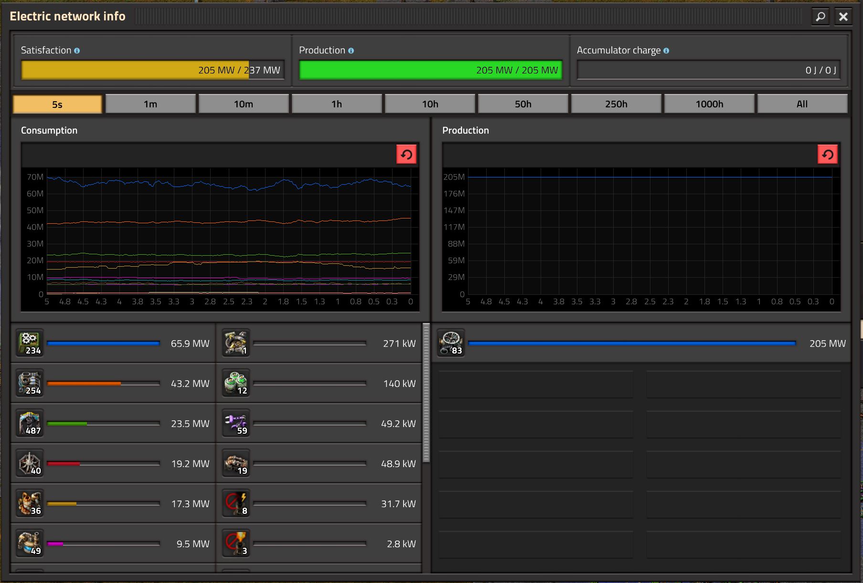Select the 10m time range tab
The height and width of the screenshot is (583, 863).
point(244,104)
